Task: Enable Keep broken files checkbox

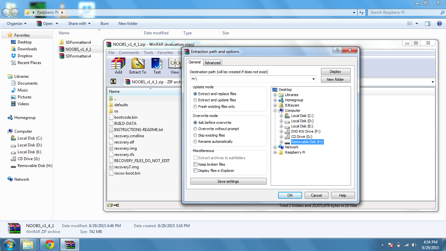Action: pyautogui.click(x=195, y=164)
